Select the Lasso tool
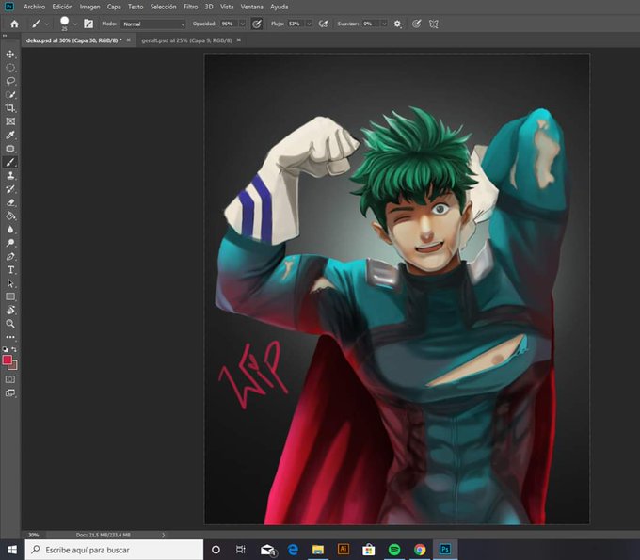Viewport: 640px width, 560px height. coord(10,81)
